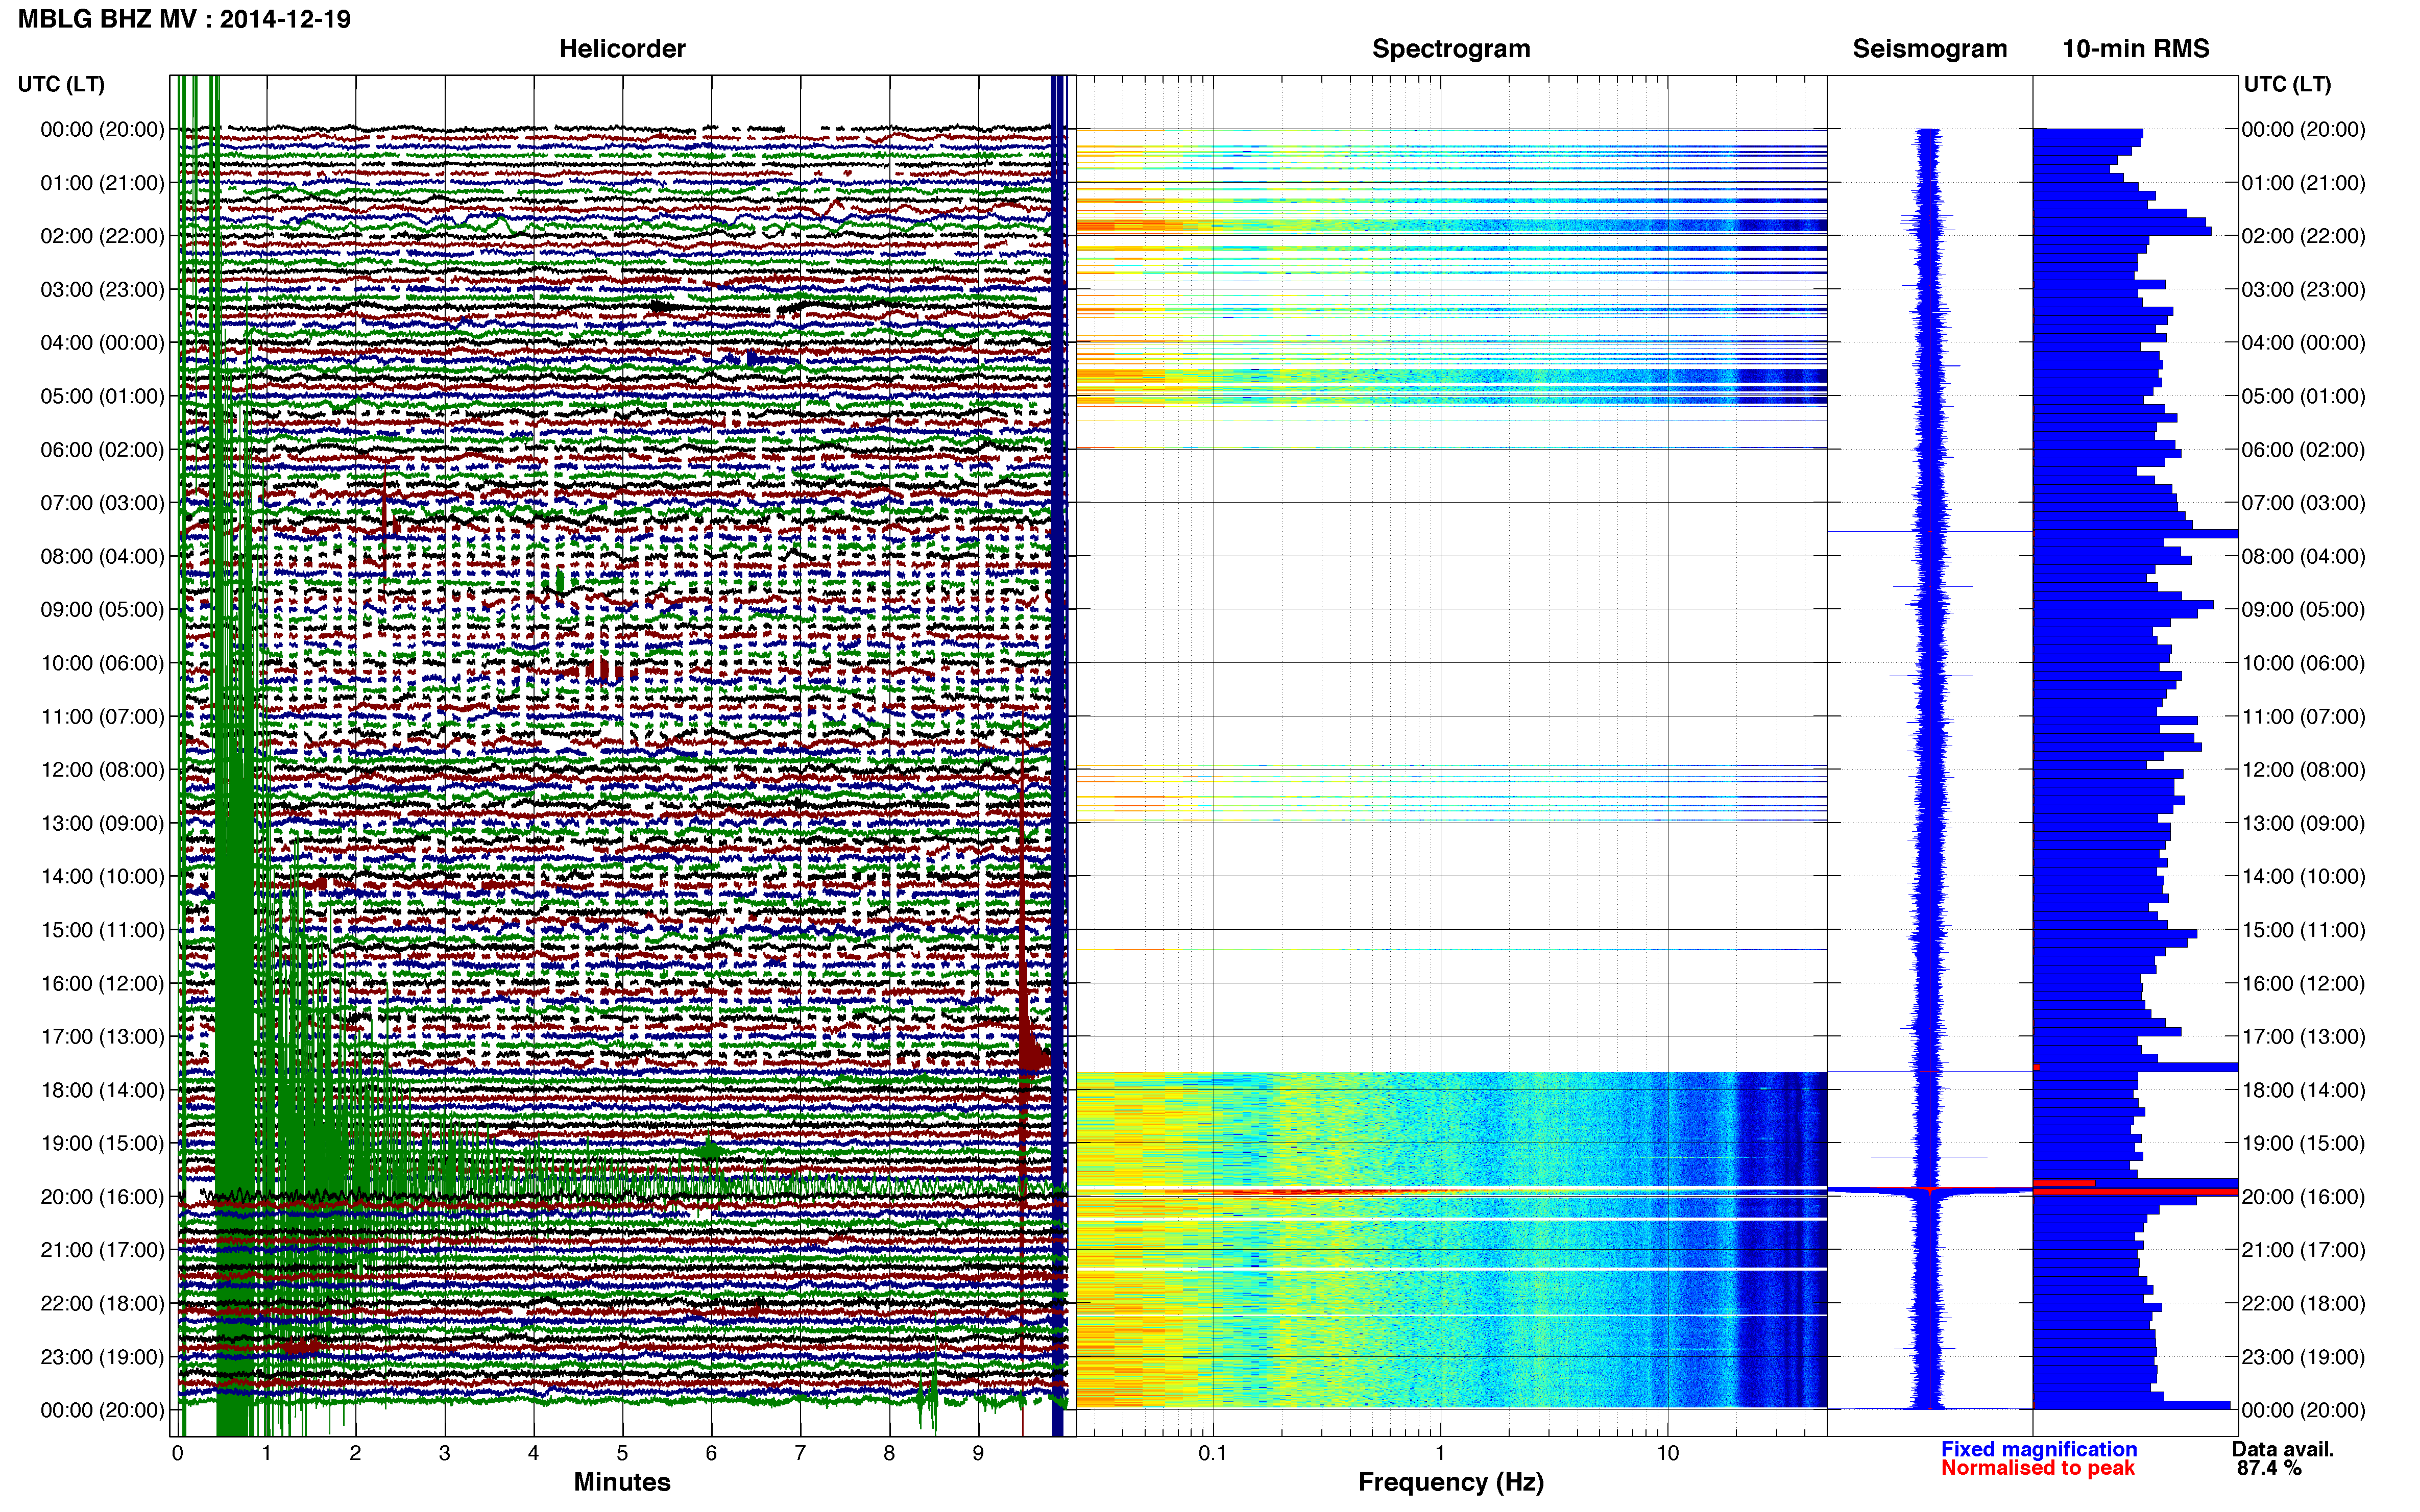Image resolution: width=2420 pixels, height=1512 pixels.
Task: Click 04:00 (00:00) label left of Helicorder
Action: pos(102,343)
